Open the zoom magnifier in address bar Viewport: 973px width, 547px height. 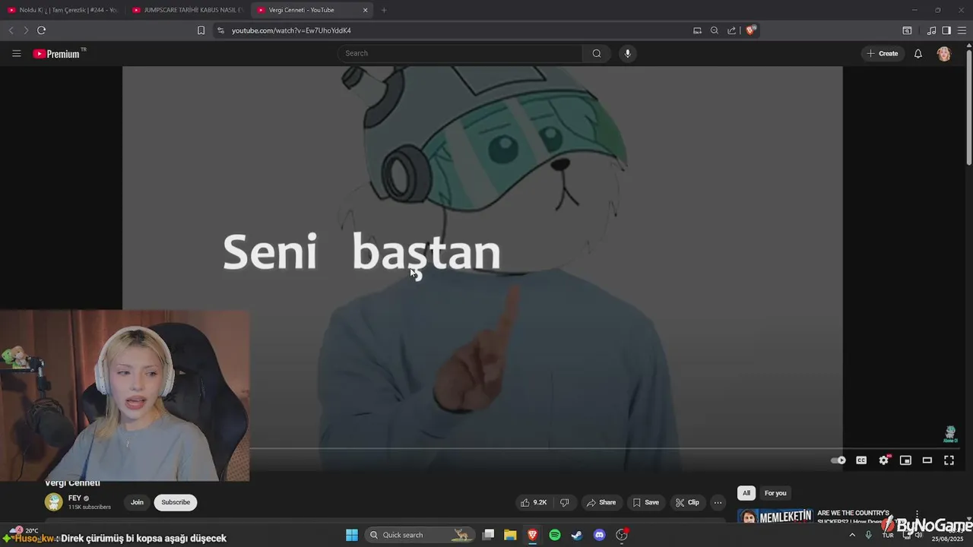[714, 30]
